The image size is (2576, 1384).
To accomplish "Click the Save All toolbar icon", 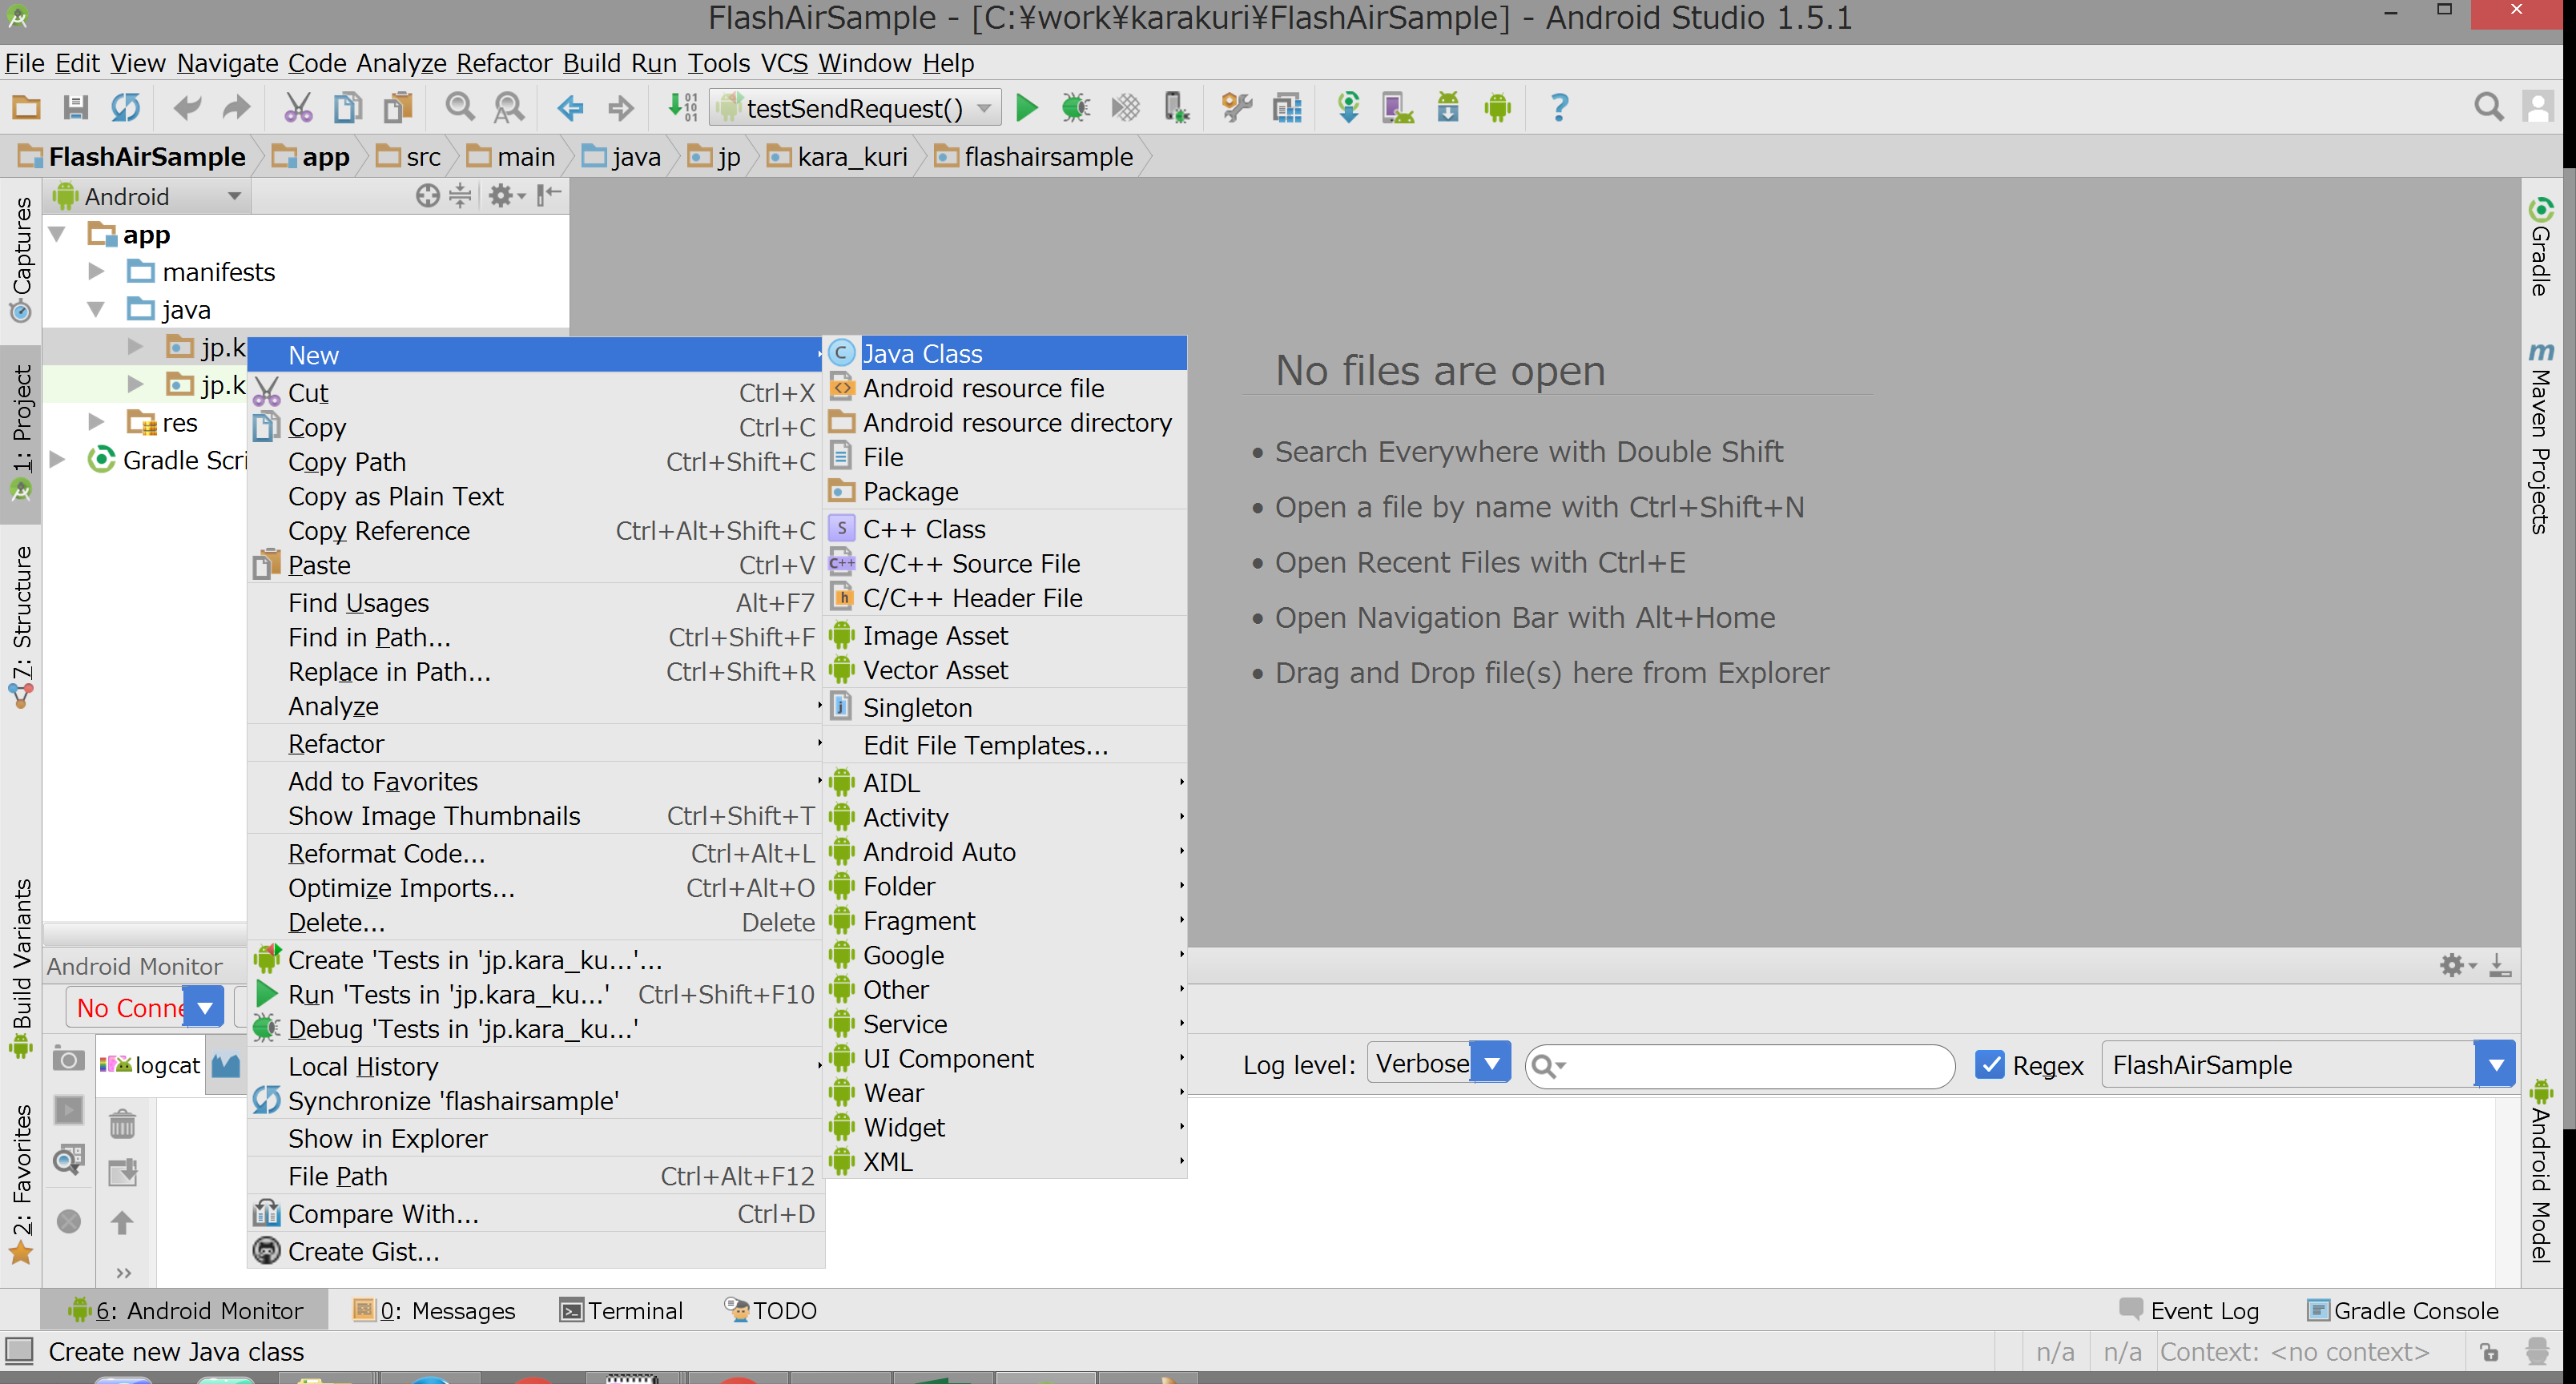I will pos(75,107).
